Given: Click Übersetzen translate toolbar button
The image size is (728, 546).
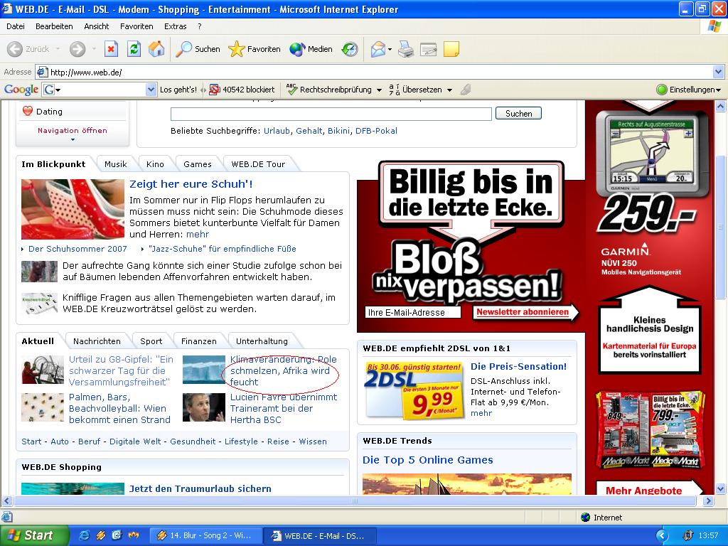Looking at the screenshot, I should [x=416, y=90].
